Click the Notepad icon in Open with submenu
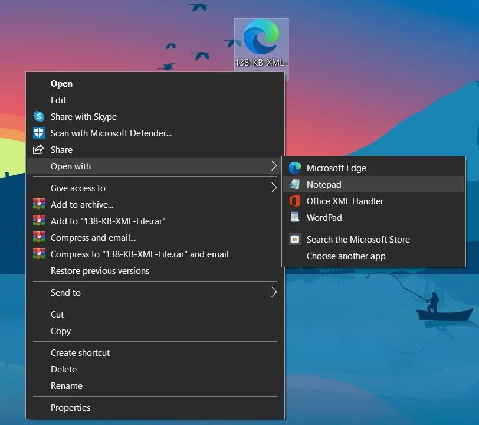 294,184
